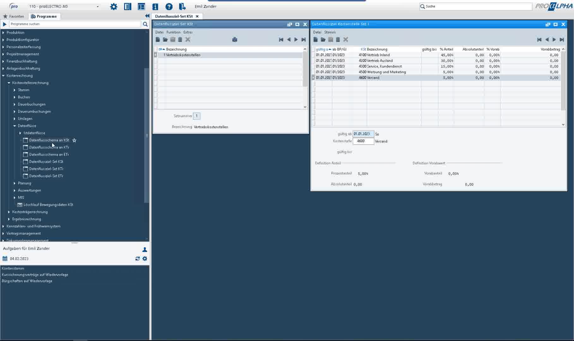Switch to the Favoriten tab
Viewport: 574px width, 341px height.
[14, 16]
